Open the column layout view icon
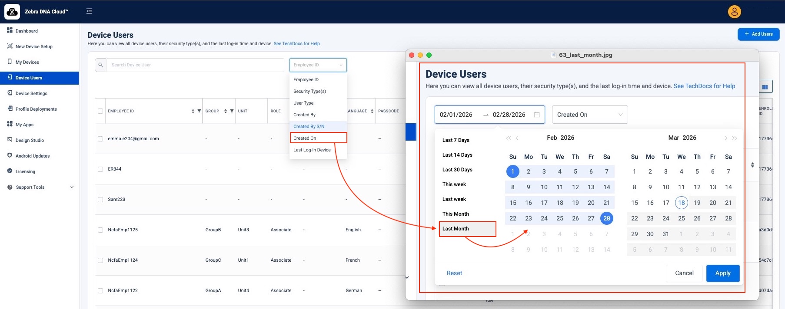The height and width of the screenshot is (309, 785). point(765,87)
